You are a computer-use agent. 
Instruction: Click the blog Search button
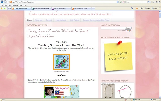[128, 28]
